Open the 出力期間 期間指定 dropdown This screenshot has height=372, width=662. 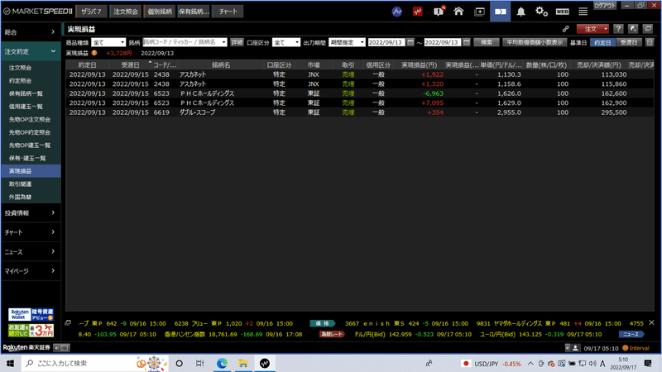click(347, 42)
